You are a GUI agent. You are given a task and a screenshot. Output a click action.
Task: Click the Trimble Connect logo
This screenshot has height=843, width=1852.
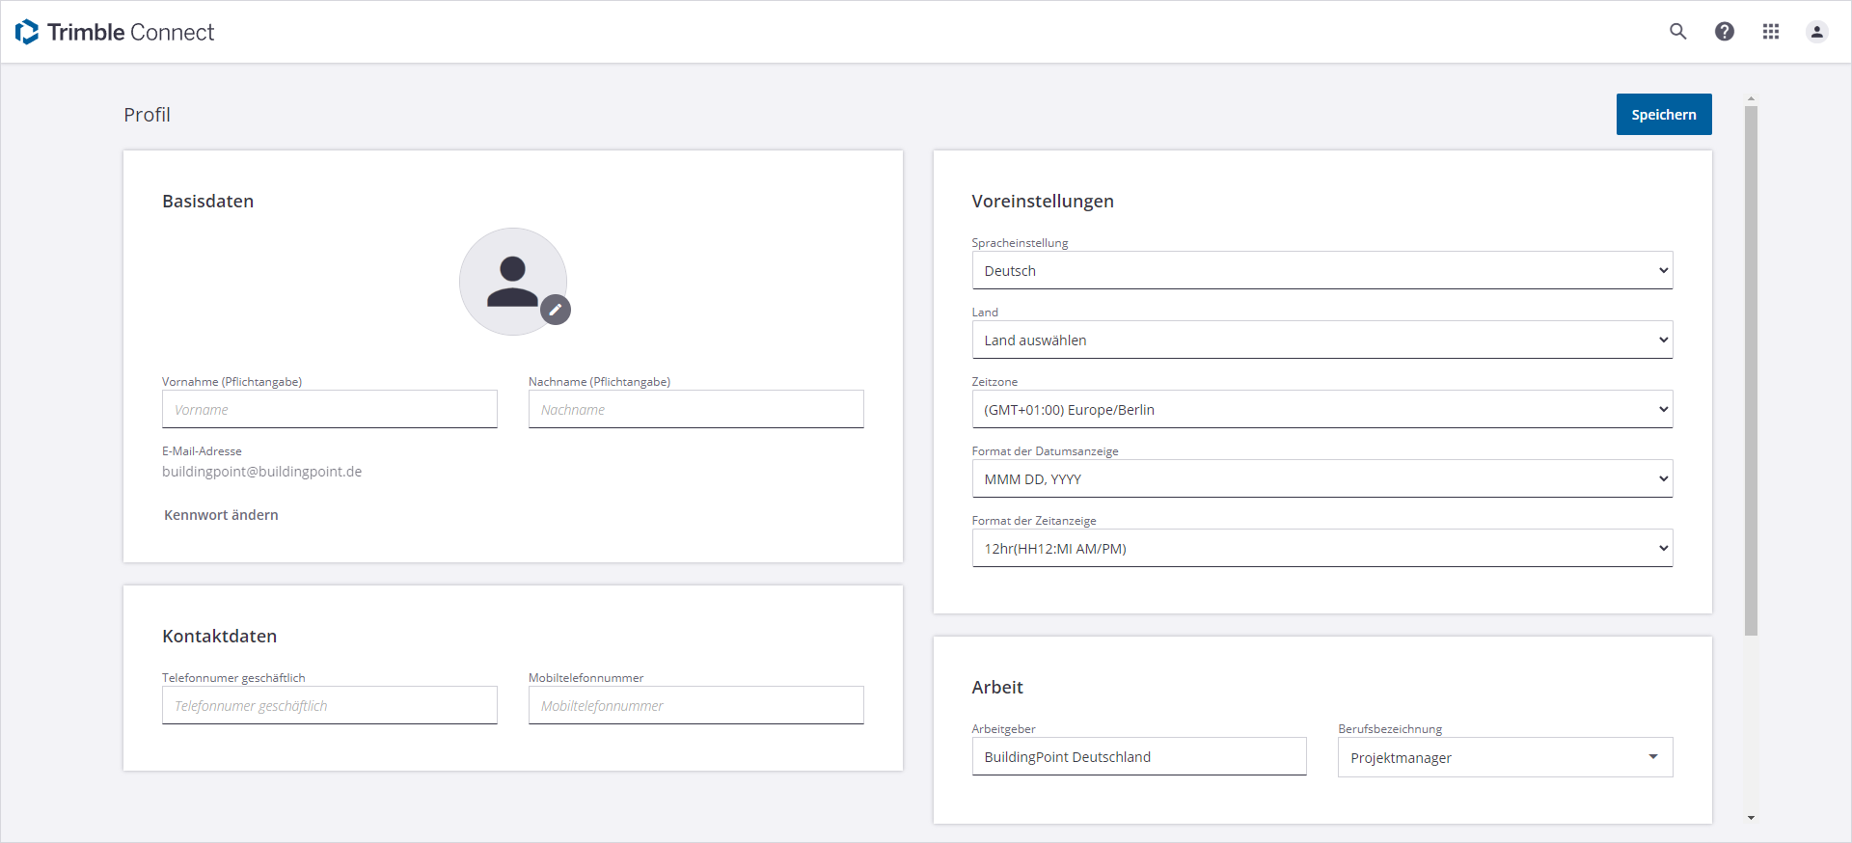coord(115,32)
